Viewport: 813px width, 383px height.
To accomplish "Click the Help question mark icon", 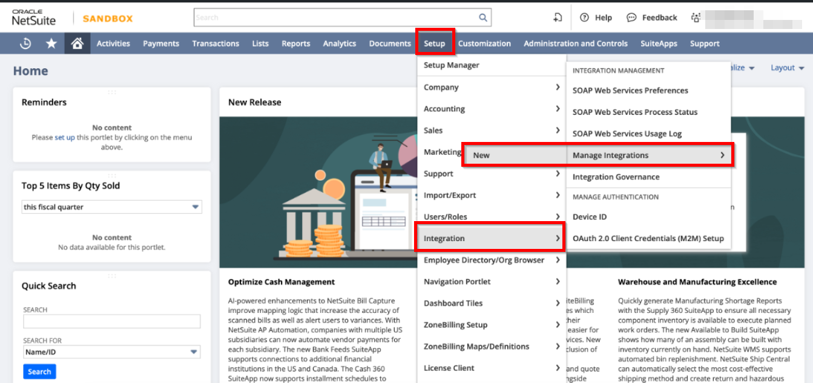I will coord(584,18).
